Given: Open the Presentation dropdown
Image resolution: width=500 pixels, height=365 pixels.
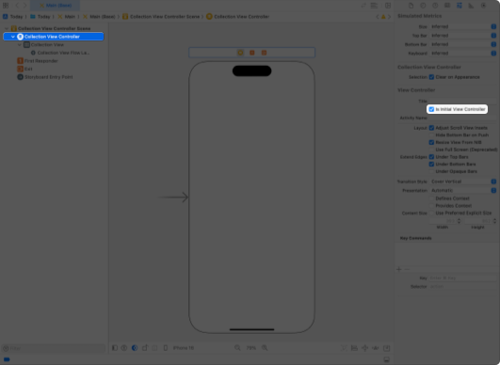Looking at the screenshot, I should click(x=463, y=190).
